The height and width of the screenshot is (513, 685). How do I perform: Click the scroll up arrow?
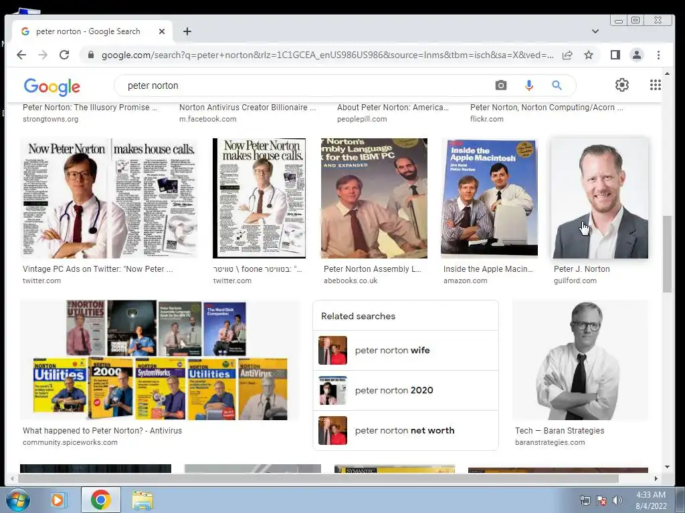667,73
